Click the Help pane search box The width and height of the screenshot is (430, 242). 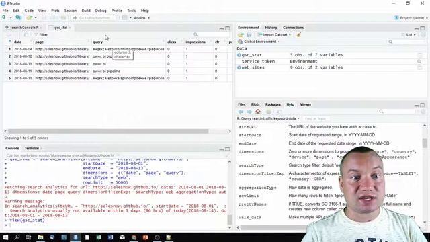[x=396, y=112]
